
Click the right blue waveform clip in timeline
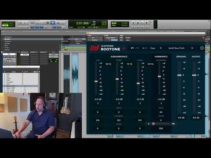click(75, 73)
